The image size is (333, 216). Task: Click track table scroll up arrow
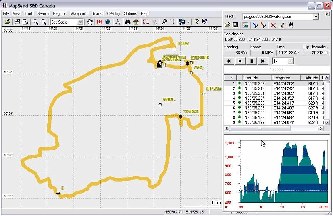click(327, 78)
